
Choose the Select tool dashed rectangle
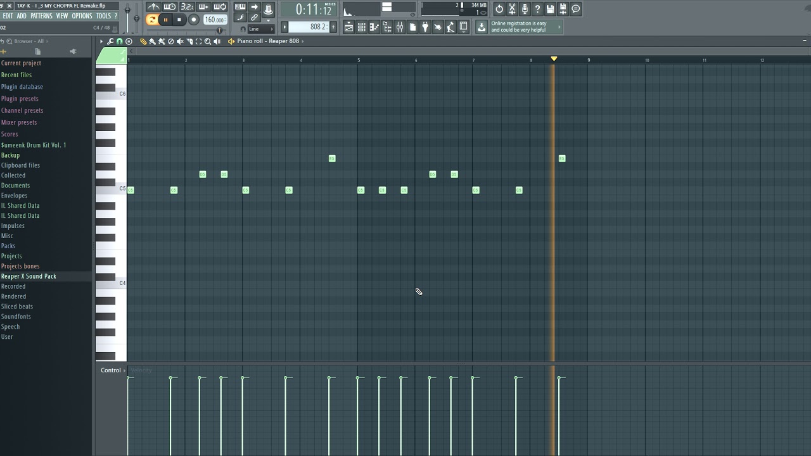[x=198, y=41]
